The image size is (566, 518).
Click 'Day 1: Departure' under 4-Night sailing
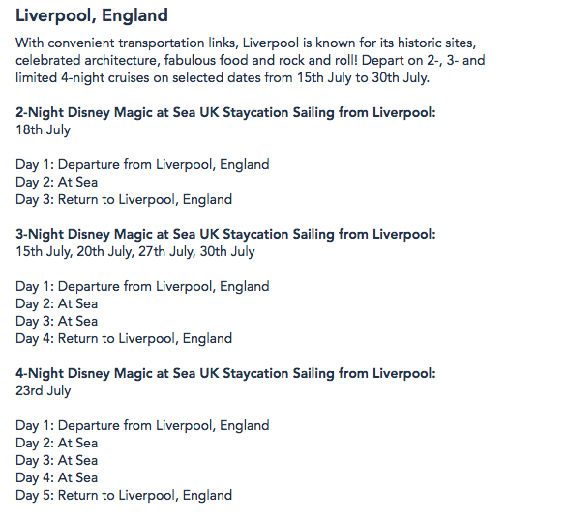[x=142, y=426]
